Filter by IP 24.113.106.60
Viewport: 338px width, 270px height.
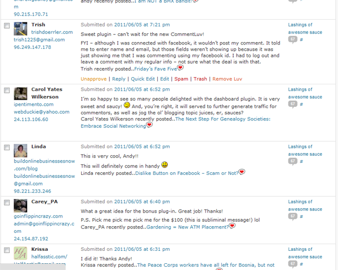[31, 119]
